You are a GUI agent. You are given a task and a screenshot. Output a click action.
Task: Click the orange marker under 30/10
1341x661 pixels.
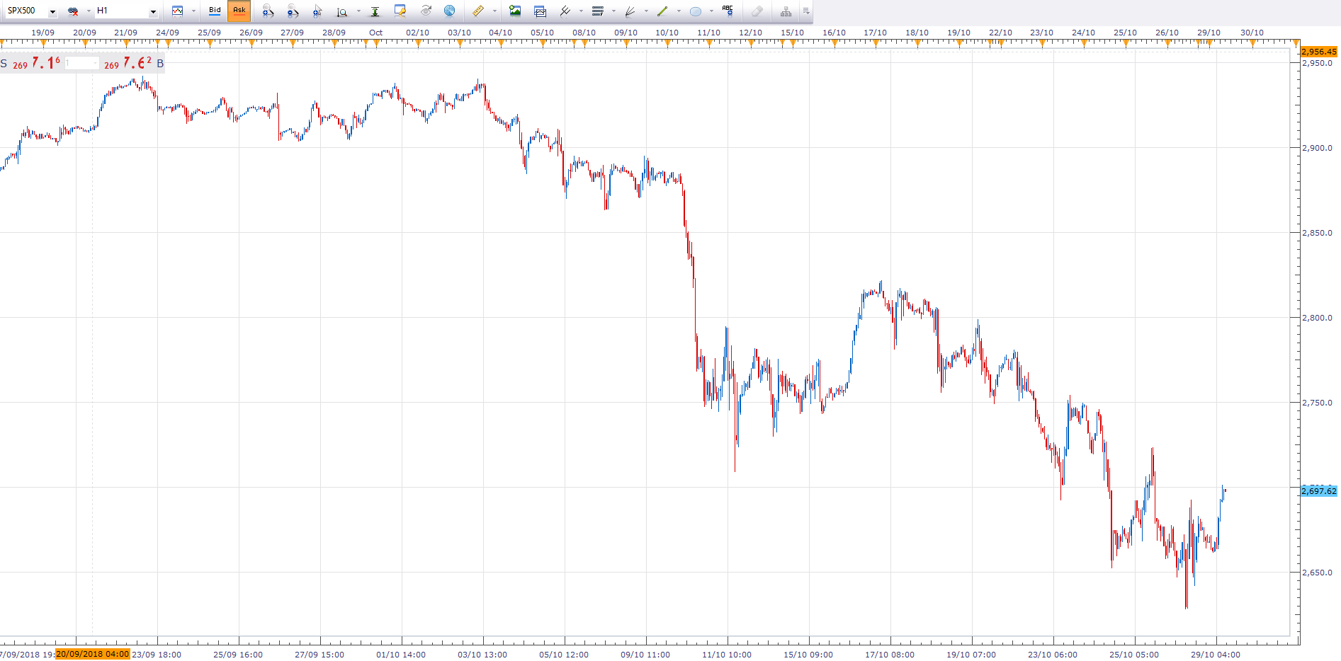1252,44
